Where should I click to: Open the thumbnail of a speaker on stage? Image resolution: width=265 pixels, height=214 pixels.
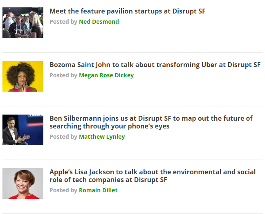23,130
